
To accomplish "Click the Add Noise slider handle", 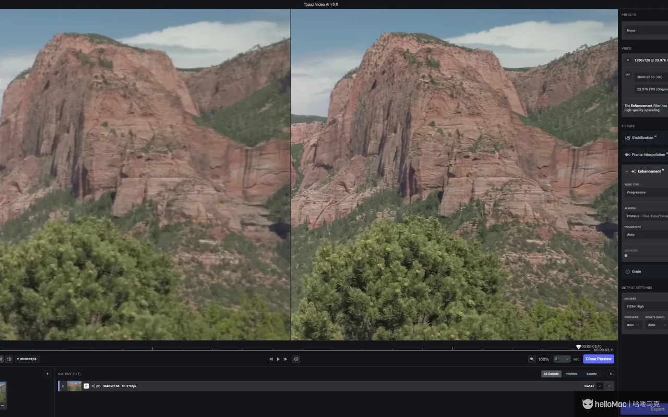I will click(x=626, y=256).
